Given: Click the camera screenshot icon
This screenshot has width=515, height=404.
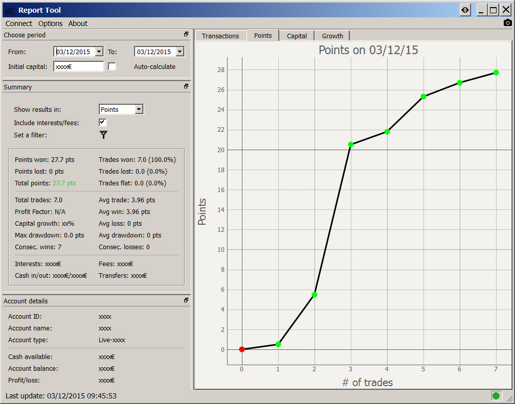Looking at the screenshot, I should [x=507, y=22].
